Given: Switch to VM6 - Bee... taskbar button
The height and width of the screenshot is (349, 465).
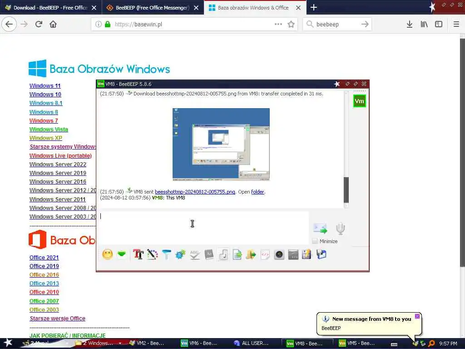Looking at the screenshot, I should tap(199, 344).
